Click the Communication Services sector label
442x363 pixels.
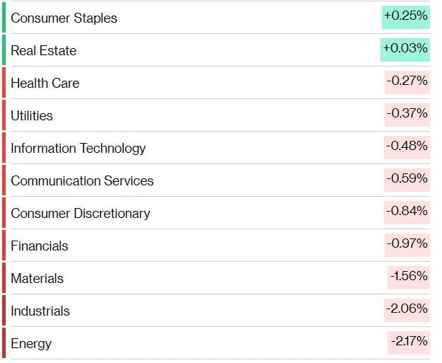81,180
